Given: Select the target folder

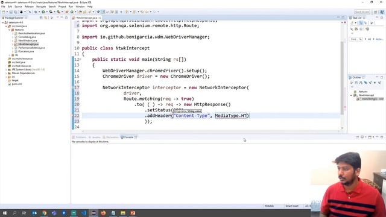Looking at the screenshot, I should coord(15,80).
